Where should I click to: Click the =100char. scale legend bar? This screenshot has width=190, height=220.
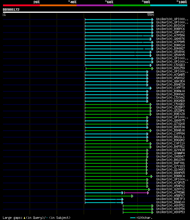(133, 218)
